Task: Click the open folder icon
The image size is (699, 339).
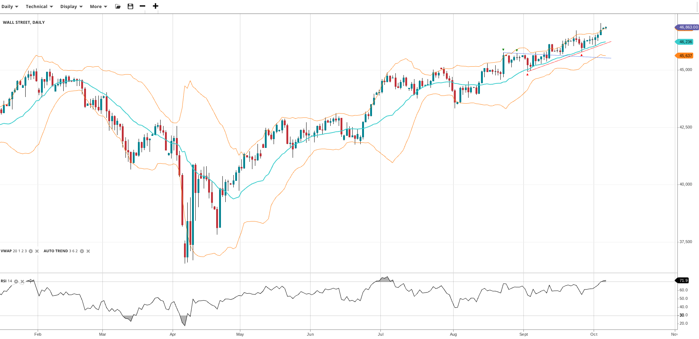Action: (118, 7)
